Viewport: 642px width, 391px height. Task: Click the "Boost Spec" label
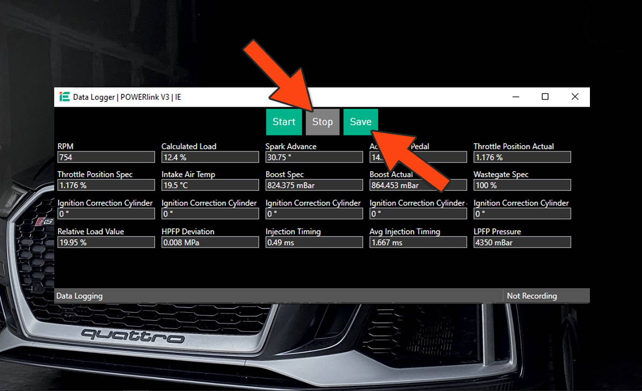click(284, 175)
